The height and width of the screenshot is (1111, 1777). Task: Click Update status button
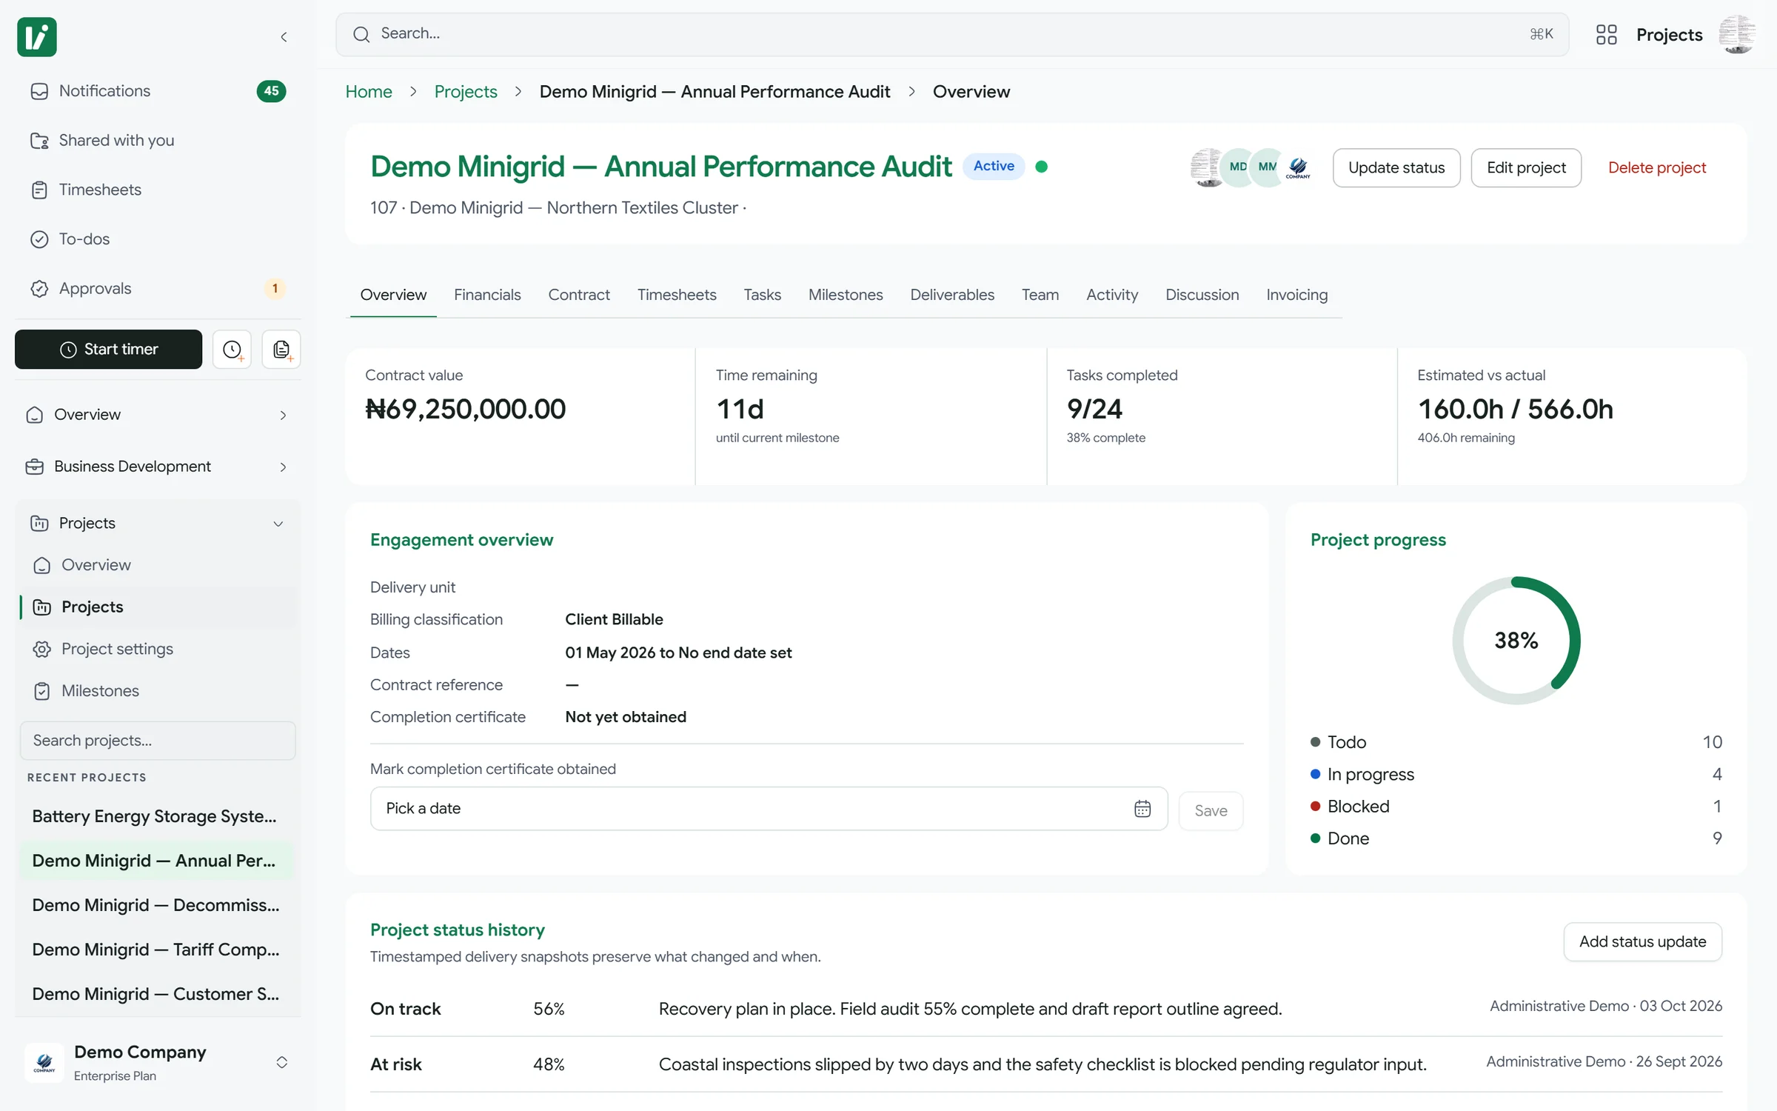[1396, 167]
